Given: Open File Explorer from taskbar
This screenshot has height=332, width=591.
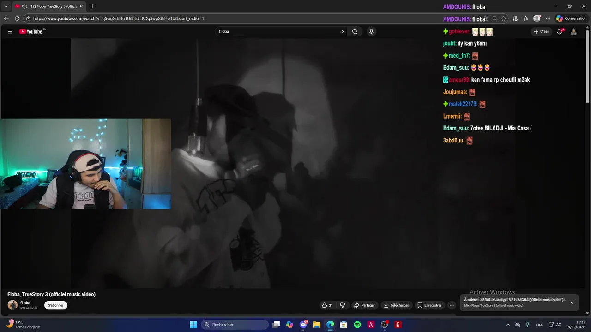Looking at the screenshot, I should [x=317, y=325].
